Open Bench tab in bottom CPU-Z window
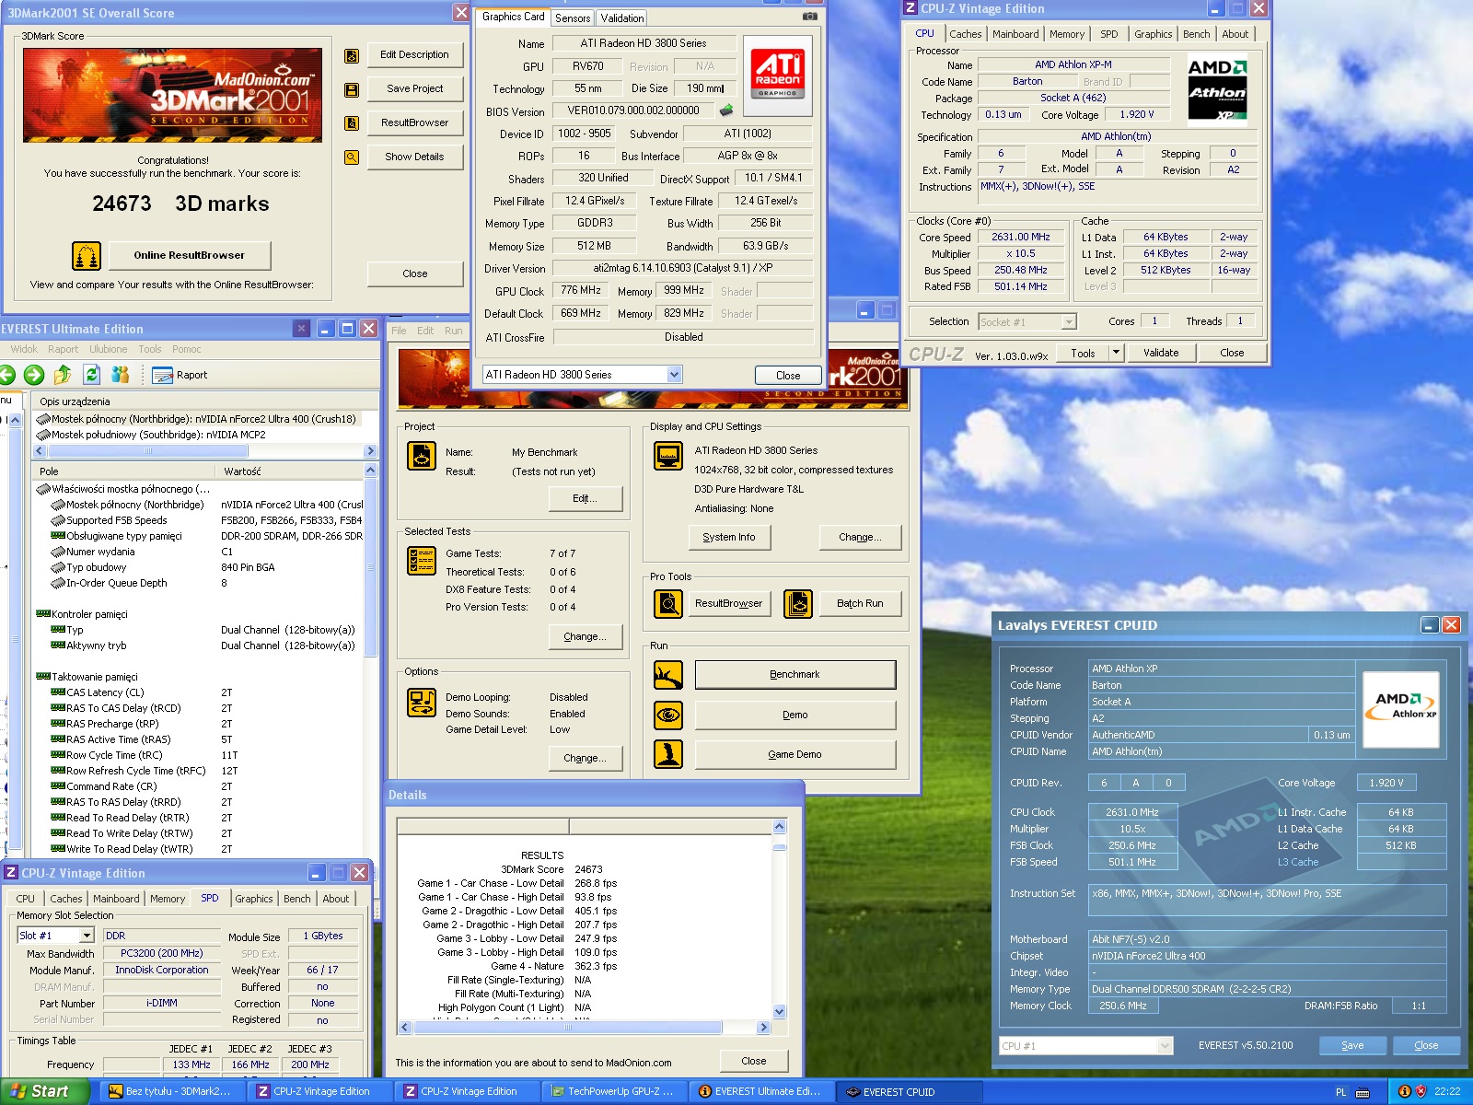The height and width of the screenshot is (1105, 1473). click(296, 899)
